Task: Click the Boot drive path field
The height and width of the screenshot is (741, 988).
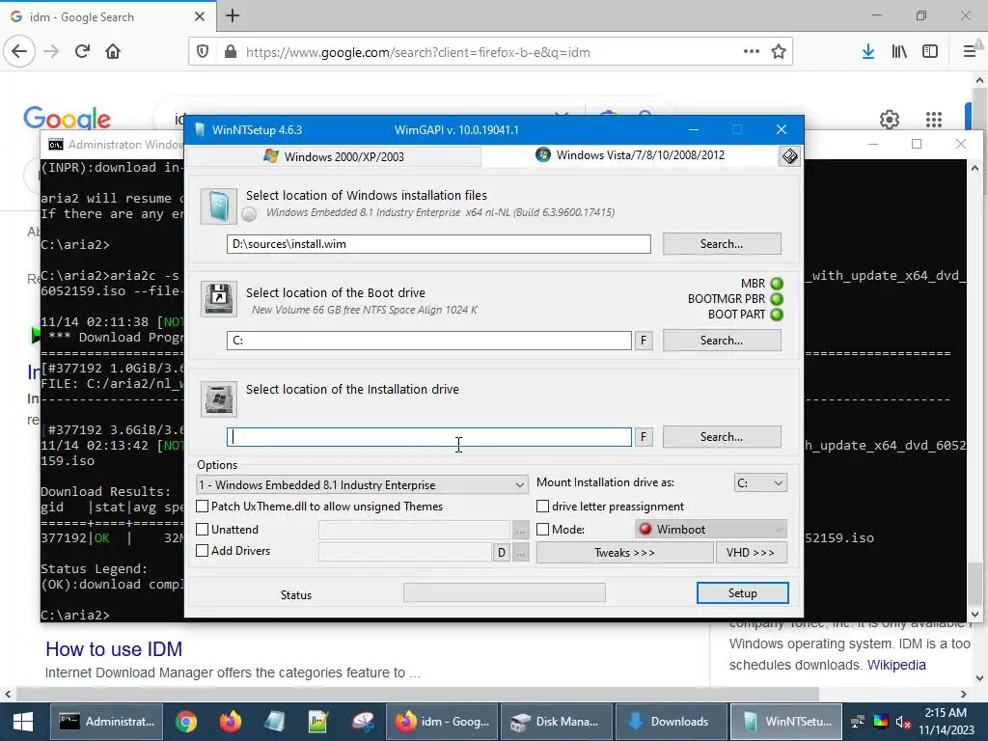Action: click(429, 341)
